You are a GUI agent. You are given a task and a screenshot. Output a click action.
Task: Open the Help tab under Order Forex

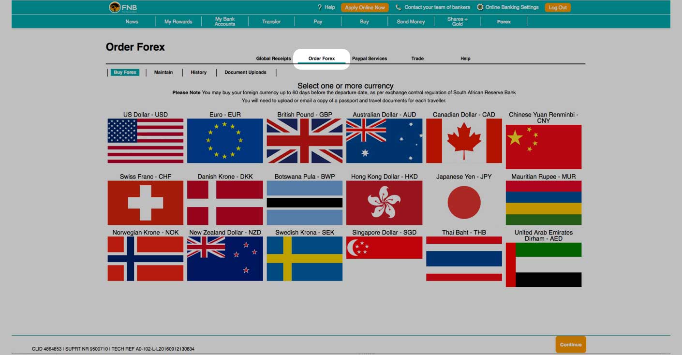point(465,59)
